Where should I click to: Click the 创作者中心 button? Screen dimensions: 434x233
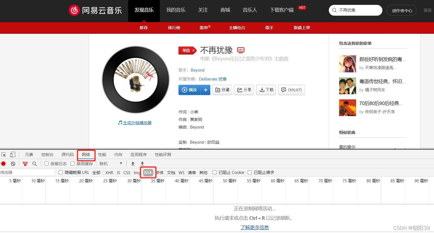(402, 10)
